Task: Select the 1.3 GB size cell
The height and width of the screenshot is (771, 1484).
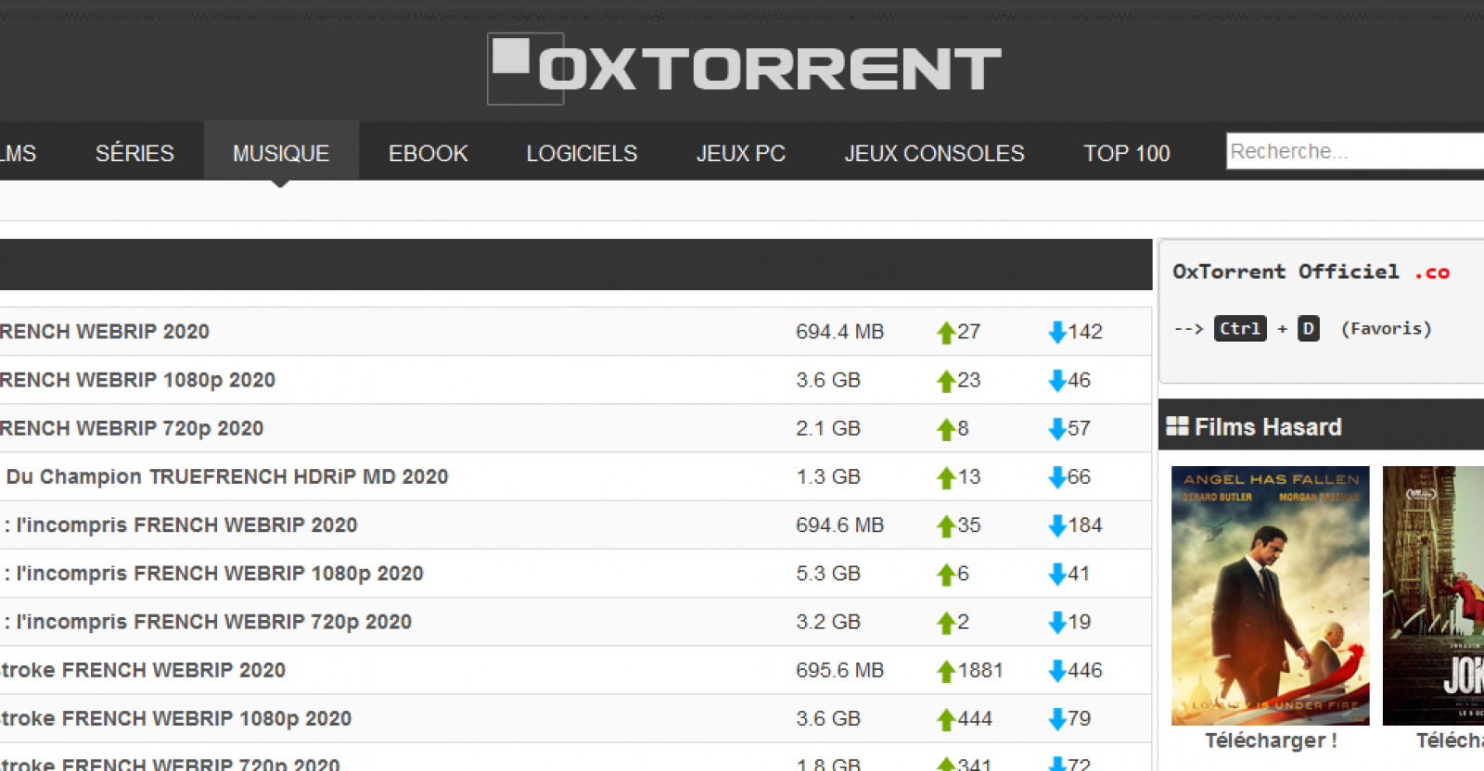Action: pos(828,476)
